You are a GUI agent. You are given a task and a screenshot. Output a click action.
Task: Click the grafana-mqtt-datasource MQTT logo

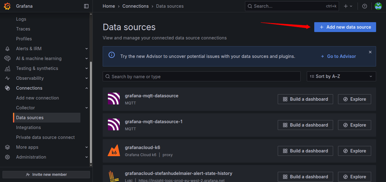click(x=114, y=99)
